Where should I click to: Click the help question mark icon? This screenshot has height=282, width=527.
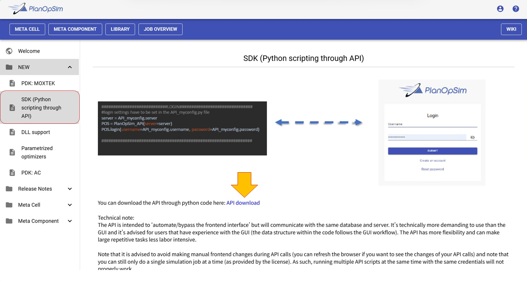tap(516, 9)
